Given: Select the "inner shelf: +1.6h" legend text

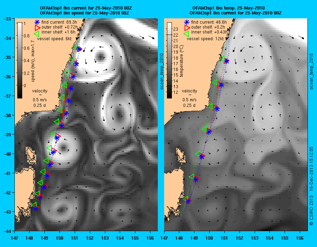Looking at the screenshot, I should coord(58,32).
